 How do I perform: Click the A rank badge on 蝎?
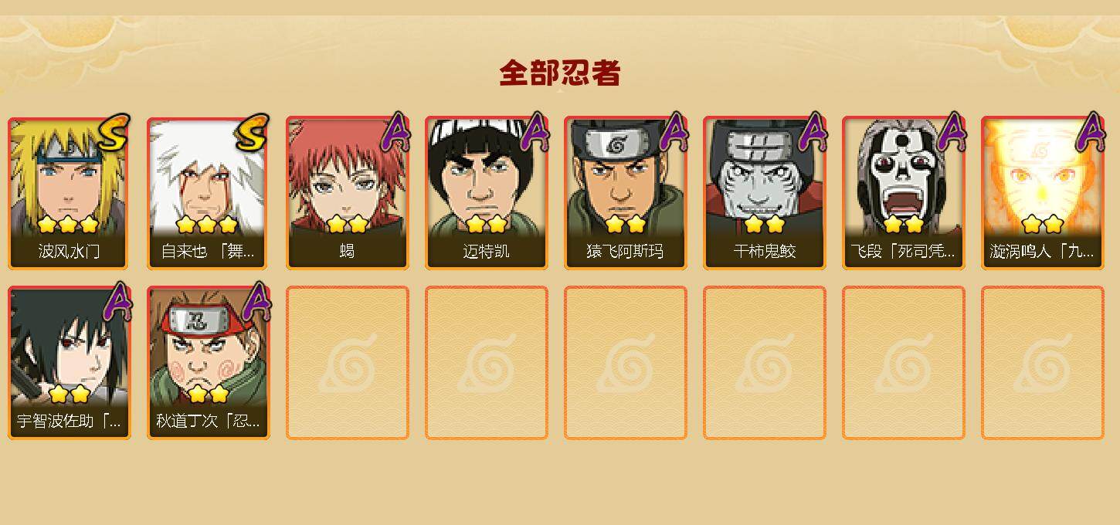pos(396,131)
